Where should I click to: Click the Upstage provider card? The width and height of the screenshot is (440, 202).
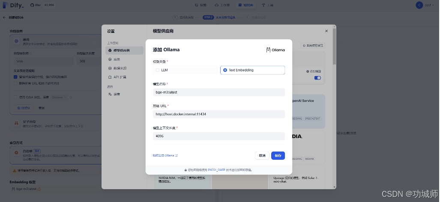point(298,178)
